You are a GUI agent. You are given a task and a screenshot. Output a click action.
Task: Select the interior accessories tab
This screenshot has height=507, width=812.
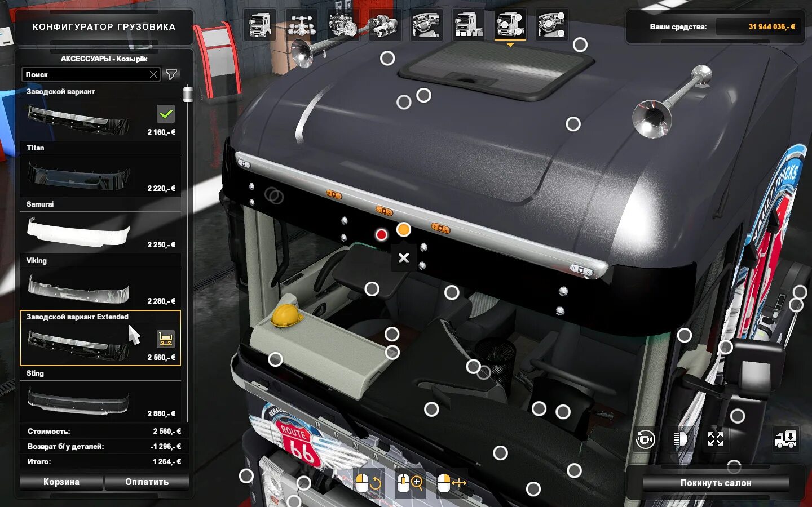pyautogui.click(x=552, y=25)
